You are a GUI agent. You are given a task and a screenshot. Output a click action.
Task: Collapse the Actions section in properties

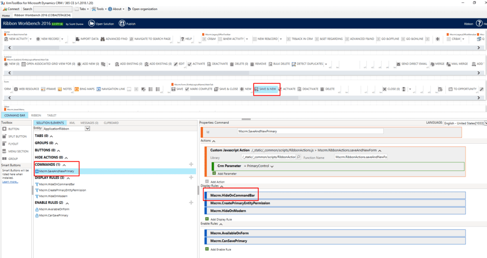coord(214,141)
